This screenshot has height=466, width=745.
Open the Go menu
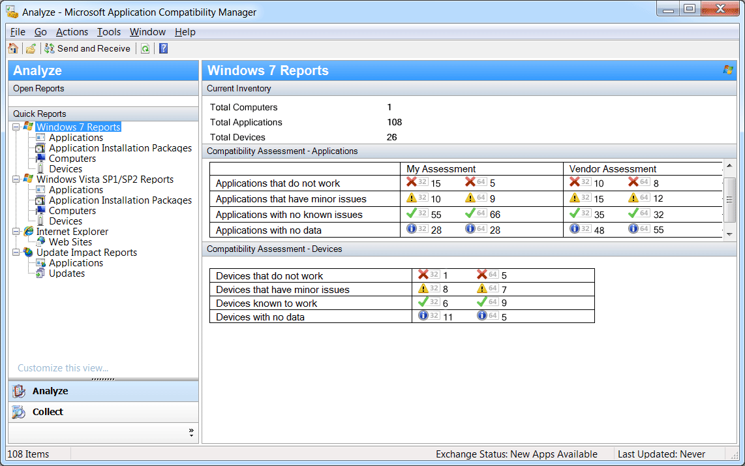click(x=40, y=32)
